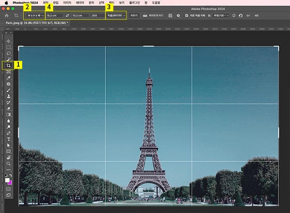Select the Zoom tool
The width and height of the screenshot is (290, 213).
(9, 164)
